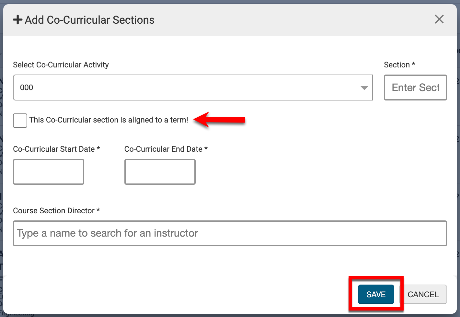460x317 pixels.
Task: Focus the Enter Section input field
Action: (415, 88)
